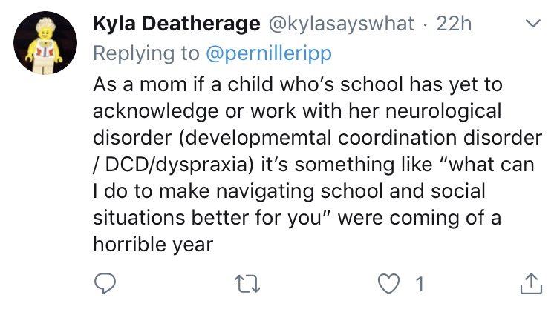Click the like count number 1

pos(419,283)
